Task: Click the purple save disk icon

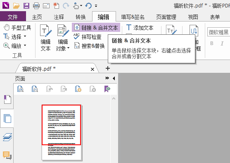Action: click(x=26, y=6)
